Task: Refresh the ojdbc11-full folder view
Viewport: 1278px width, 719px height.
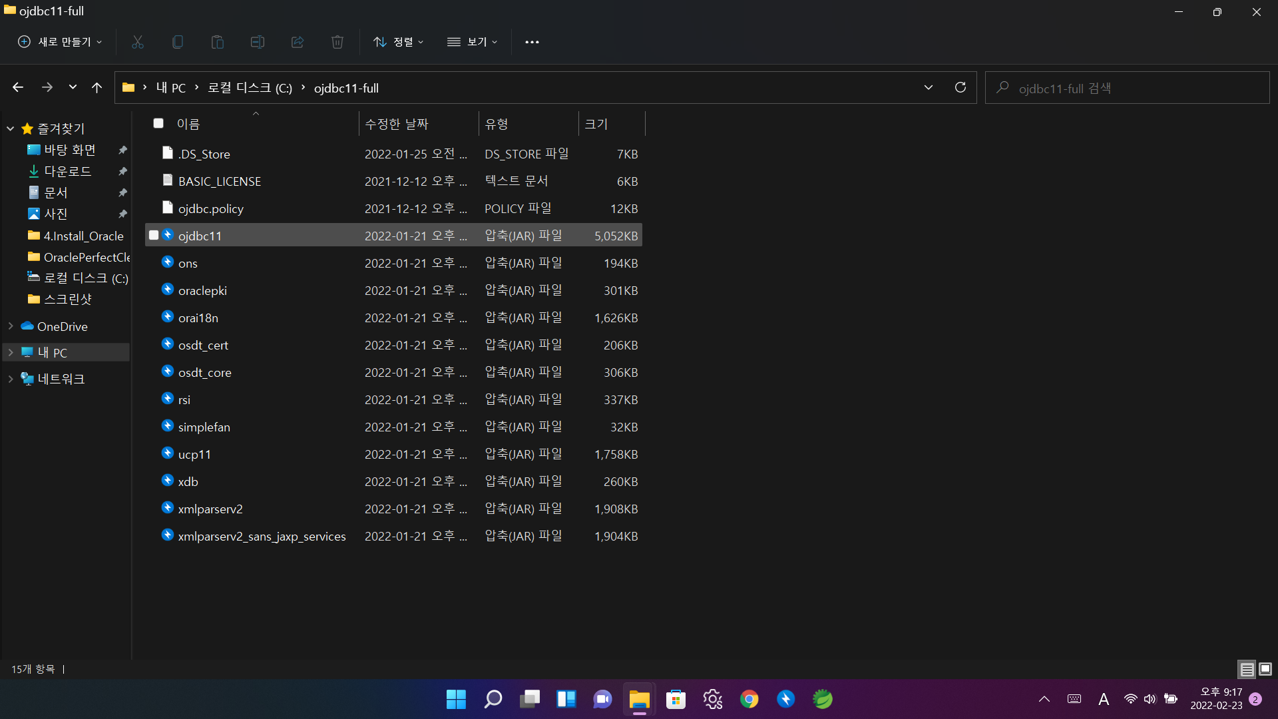Action: (x=960, y=88)
